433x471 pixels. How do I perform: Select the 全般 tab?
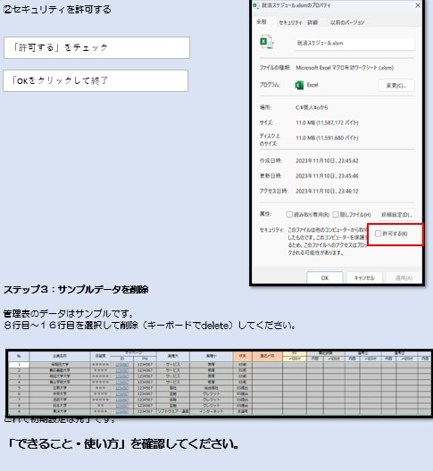click(x=262, y=21)
